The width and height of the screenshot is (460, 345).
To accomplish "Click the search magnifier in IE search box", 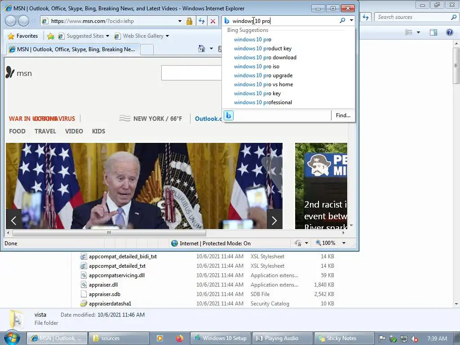I will (x=342, y=21).
